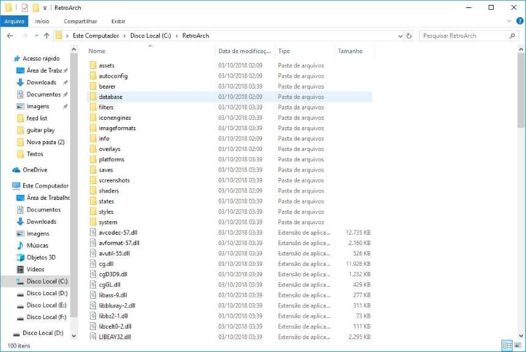
Task: Select the avformat-57.dll file
Action: pos(119,243)
